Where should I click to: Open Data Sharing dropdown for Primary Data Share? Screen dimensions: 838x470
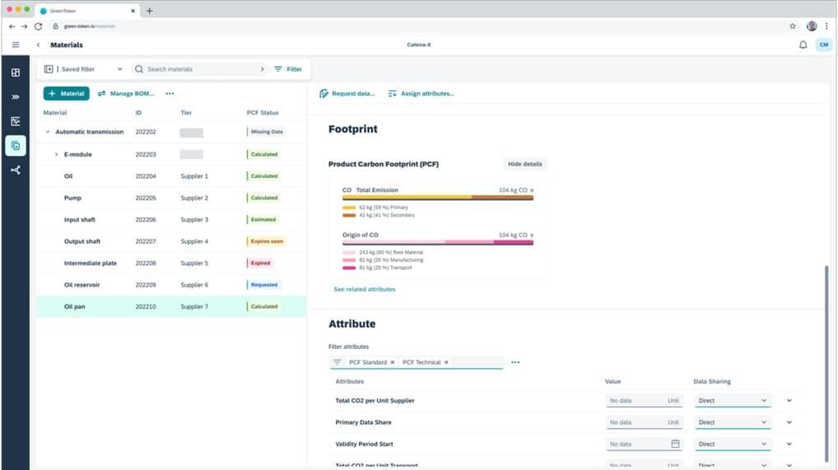point(732,422)
